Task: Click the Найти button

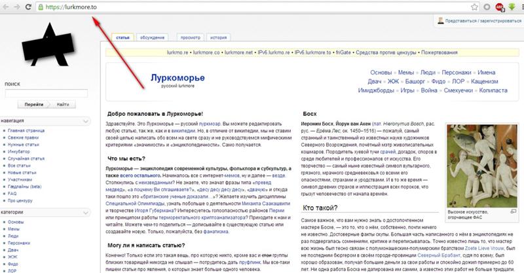Action: [x=63, y=105]
